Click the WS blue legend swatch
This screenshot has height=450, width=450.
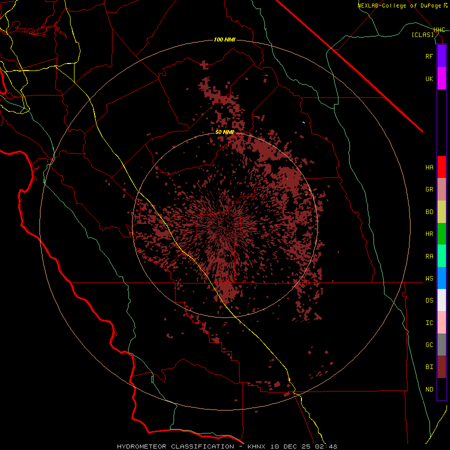[441, 278]
